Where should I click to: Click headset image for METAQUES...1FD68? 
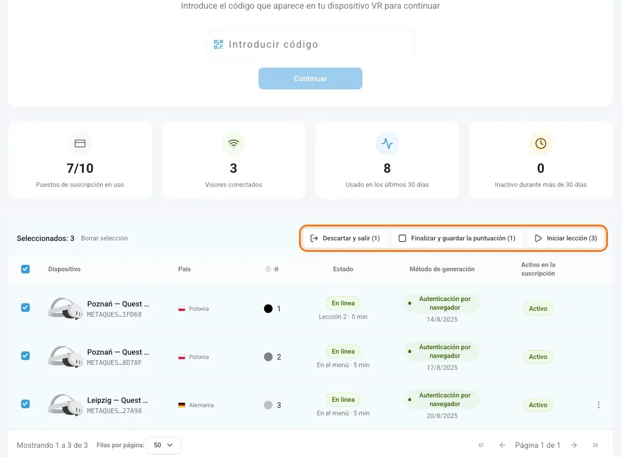coord(65,309)
